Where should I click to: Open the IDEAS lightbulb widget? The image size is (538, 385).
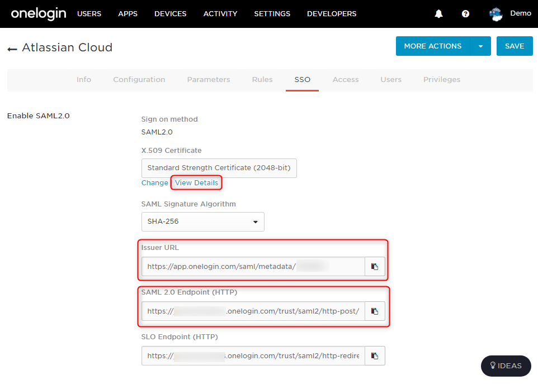[x=506, y=366]
